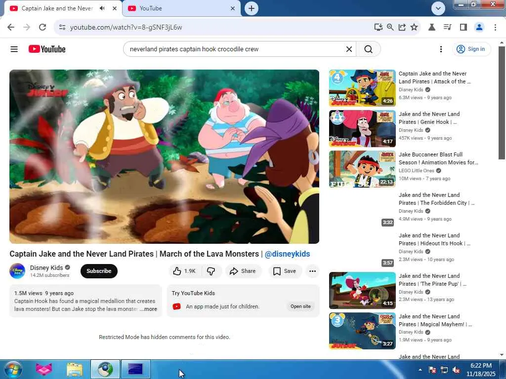Open Chrome Labs flask icon
Viewport: 506px width, 379px height.
[x=432, y=27]
